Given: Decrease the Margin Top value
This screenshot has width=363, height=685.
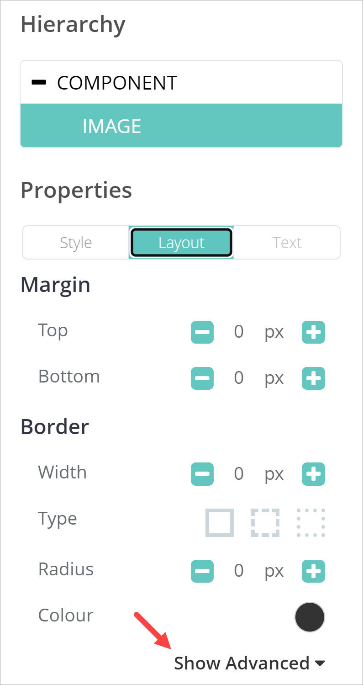Looking at the screenshot, I should coord(202,332).
